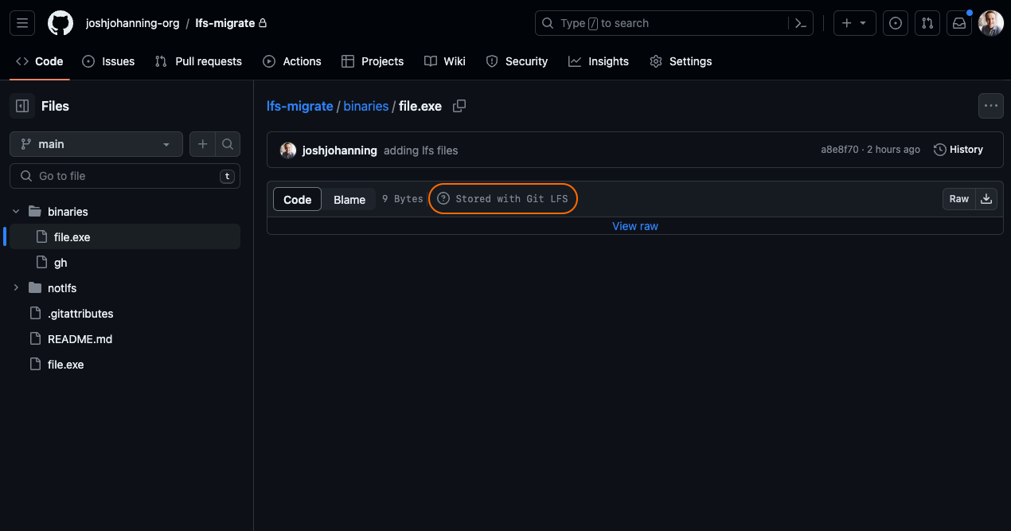Open the Insights tab
The image size is (1011, 531).
click(599, 61)
